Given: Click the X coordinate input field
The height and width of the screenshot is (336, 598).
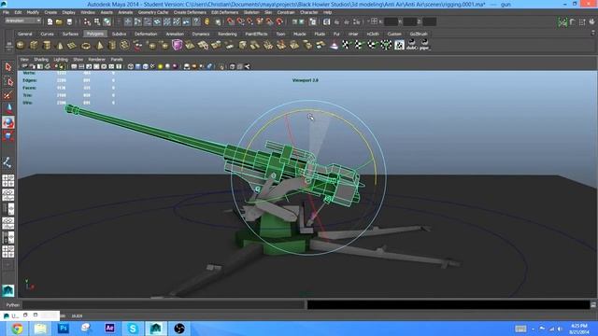Looking at the screenshot, I should (391, 21).
